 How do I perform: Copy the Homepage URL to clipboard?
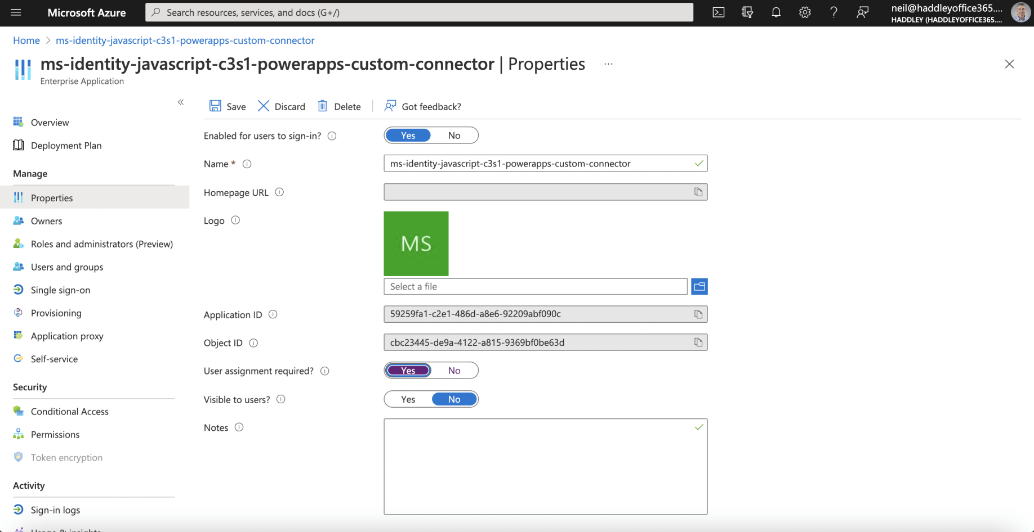[x=698, y=192]
